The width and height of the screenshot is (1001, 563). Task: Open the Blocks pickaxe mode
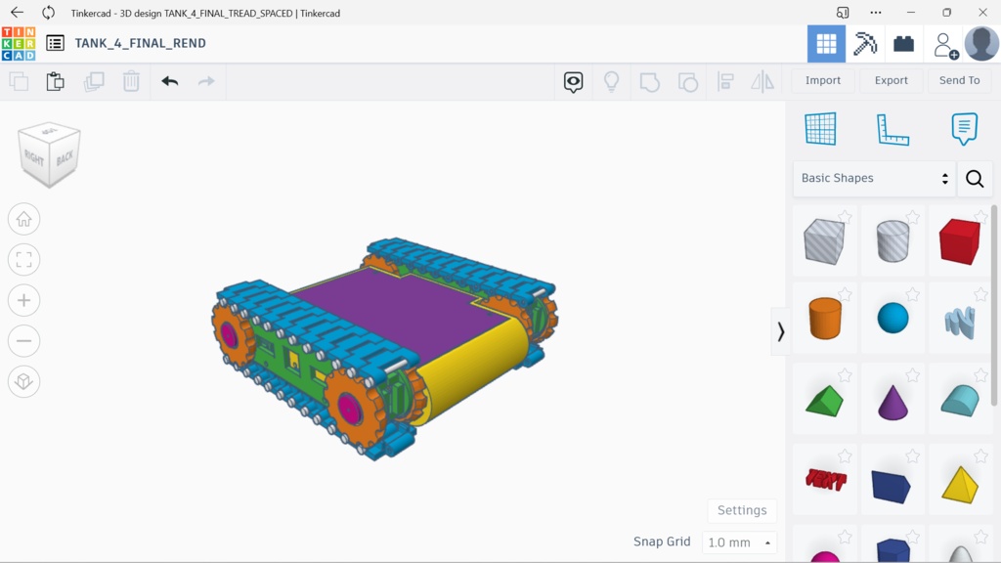click(x=865, y=43)
